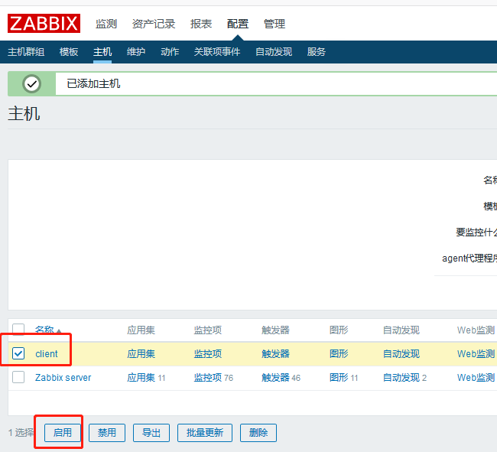Open client's Web监测 link
The height and width of the screenshot is (452, 497).
tap(476, 354)
